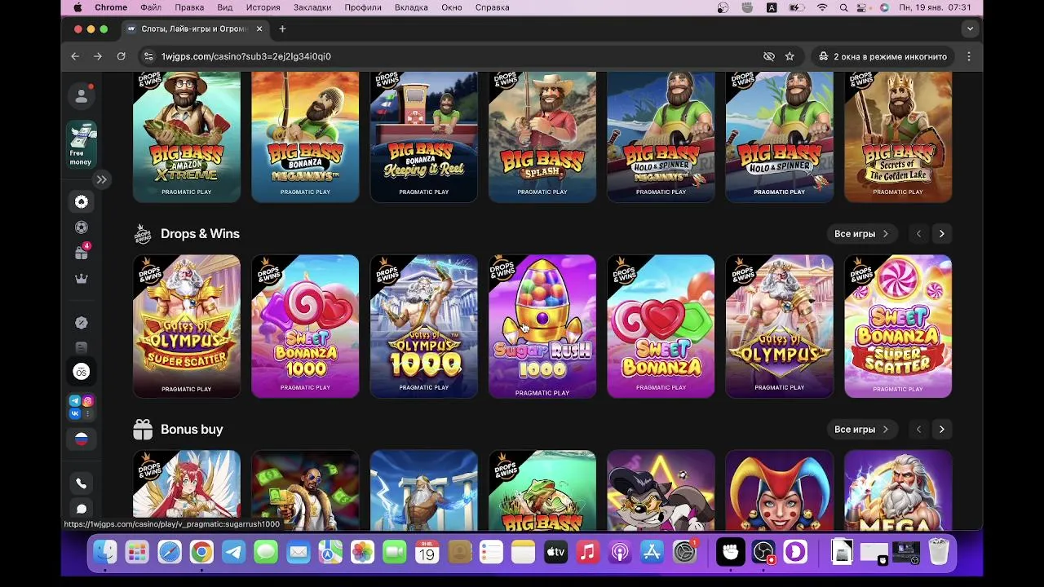Open Big Bass Secrets of Golden Lake
The width and height of the screenshot is (1044, 587).
tap(898, 137)
